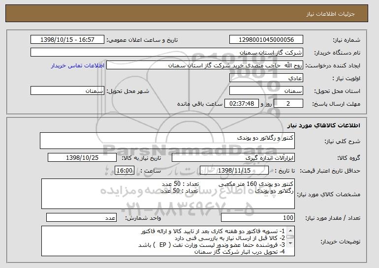Select the price validity date 1398/11/15 field
This screenshot has width=379, height=268.
234,171
